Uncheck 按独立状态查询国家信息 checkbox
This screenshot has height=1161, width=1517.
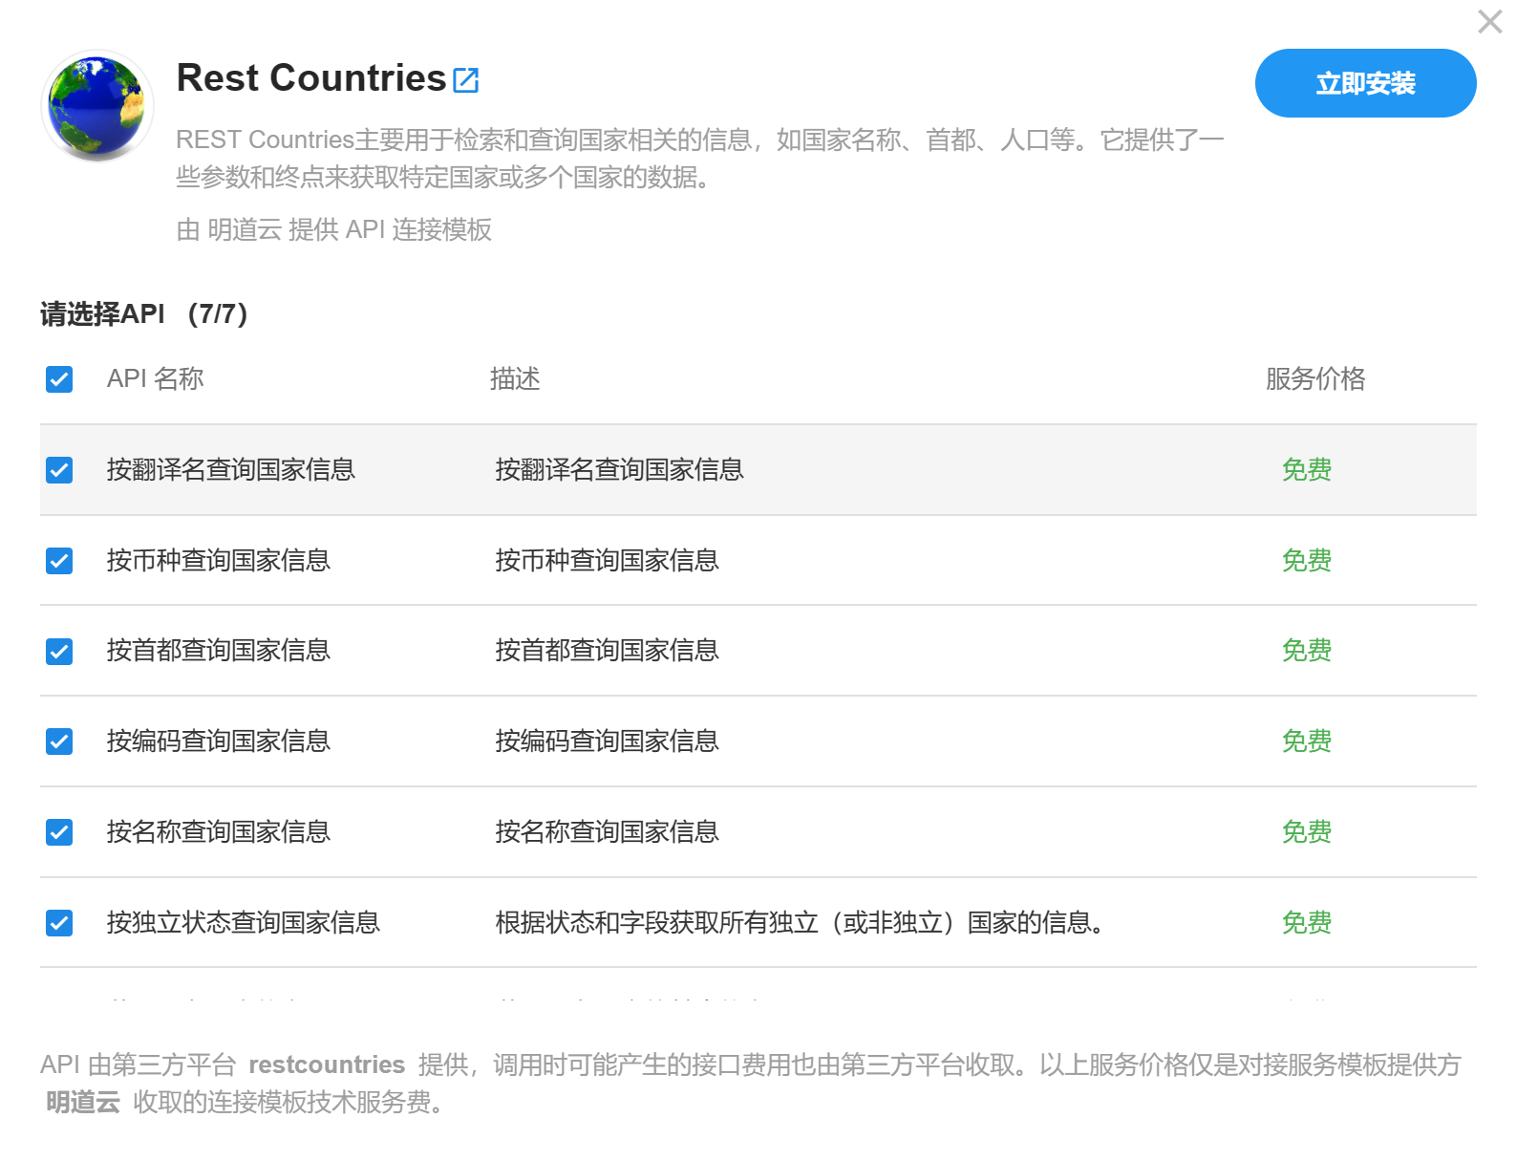(59, 923)
